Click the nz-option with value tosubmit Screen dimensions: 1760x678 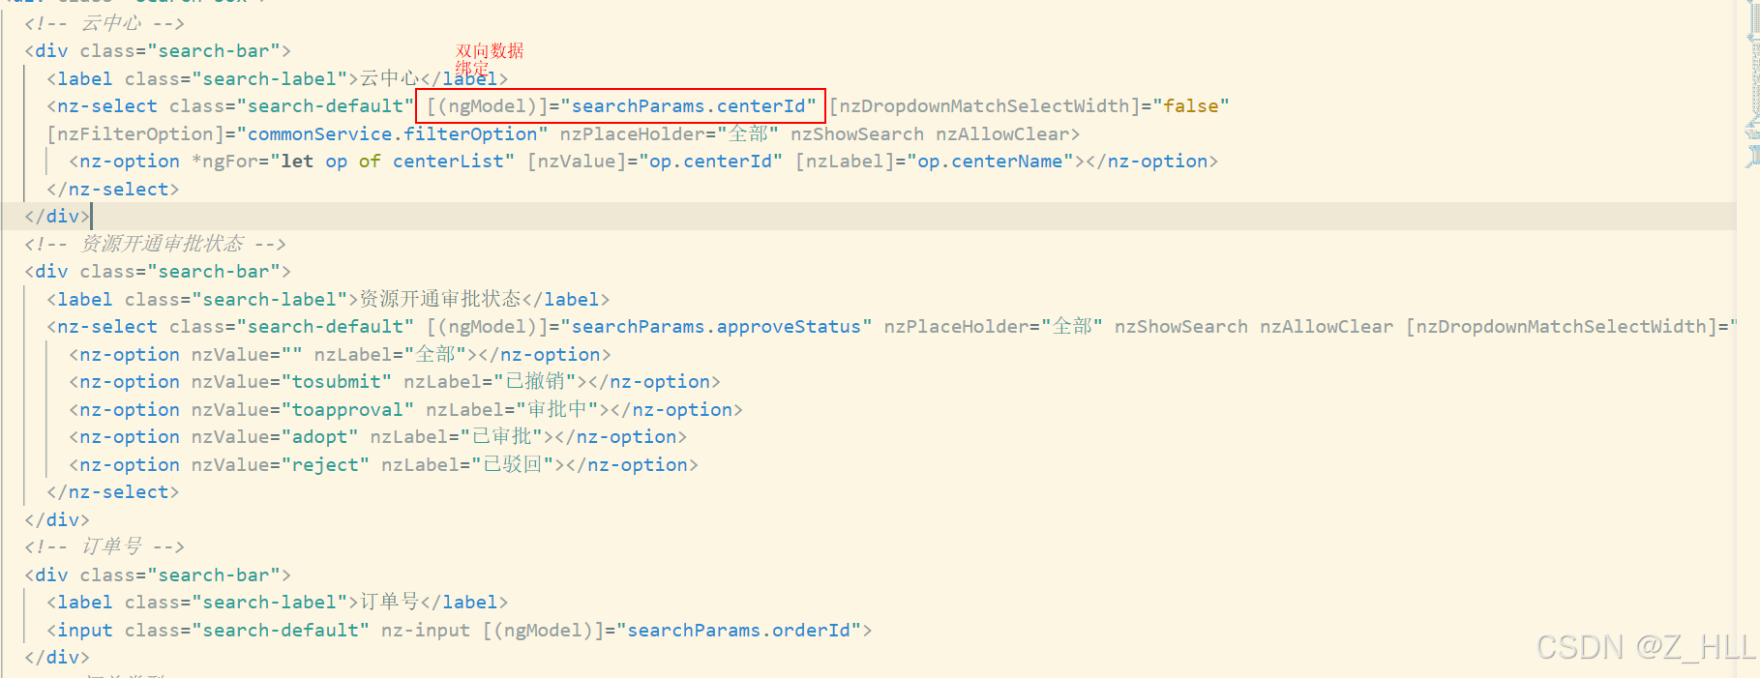(394, 382)
